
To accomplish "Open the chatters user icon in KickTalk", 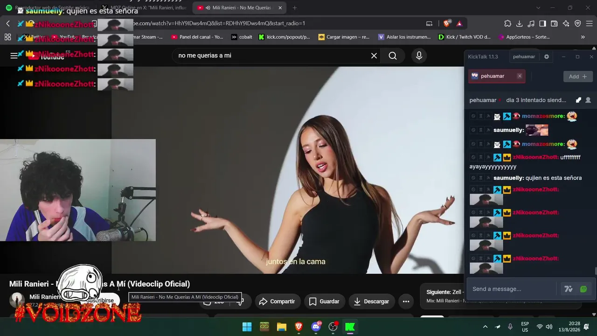I will 588,100.
